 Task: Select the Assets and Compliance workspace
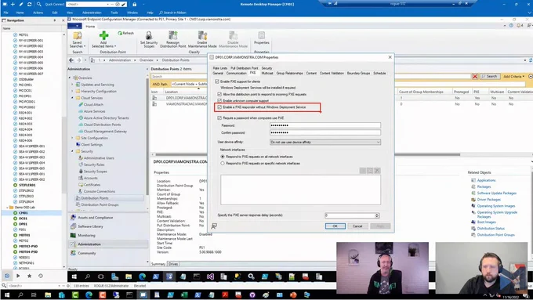tap(95, 218)
